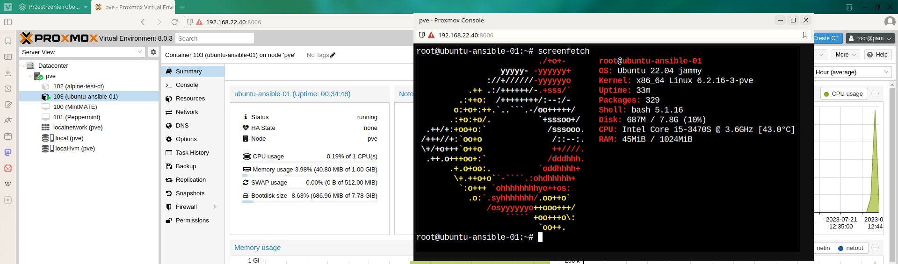Select VM 101 (Peppermint)

89,117
